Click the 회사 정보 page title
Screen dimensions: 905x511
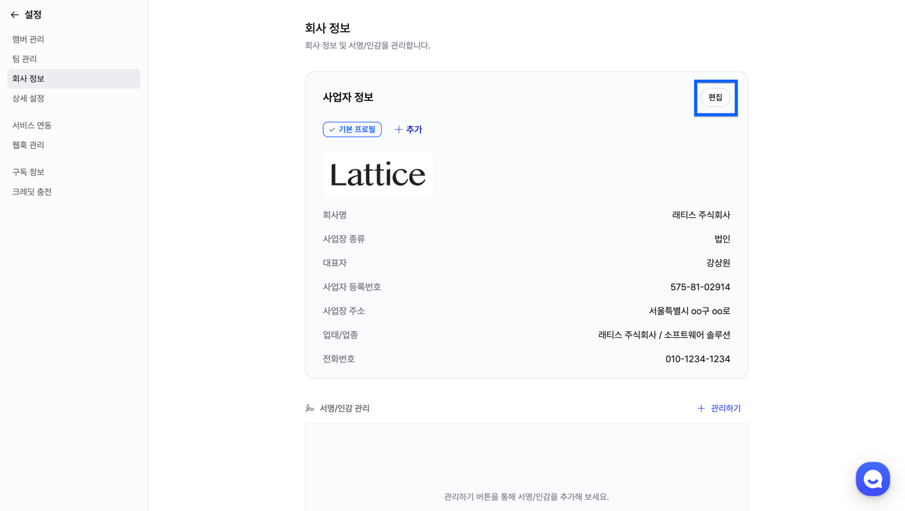click(x=327, y=28)
